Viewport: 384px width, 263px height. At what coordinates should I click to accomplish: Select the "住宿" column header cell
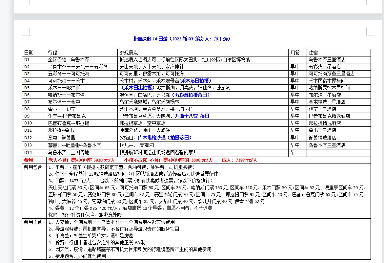(x=313, y=53)
